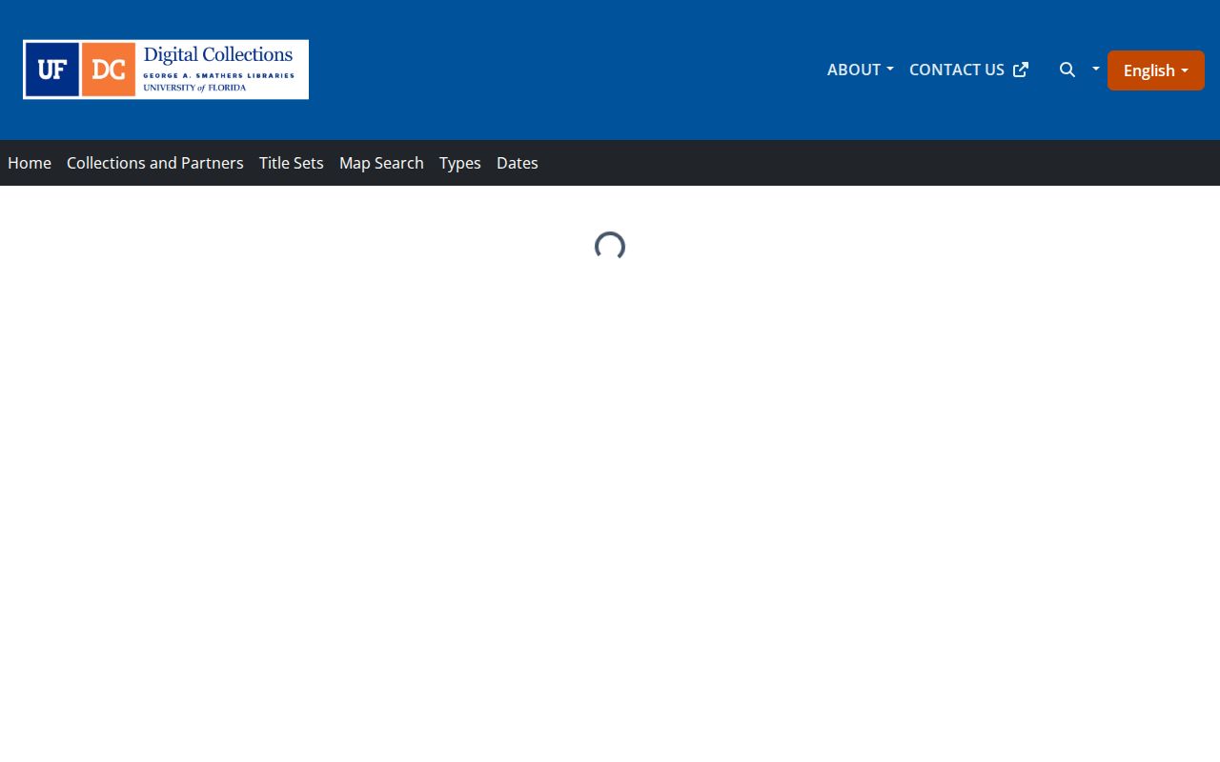Expand the dropdown caret beside search icon
1220x762 pixels.
[x=1095, y=69]
